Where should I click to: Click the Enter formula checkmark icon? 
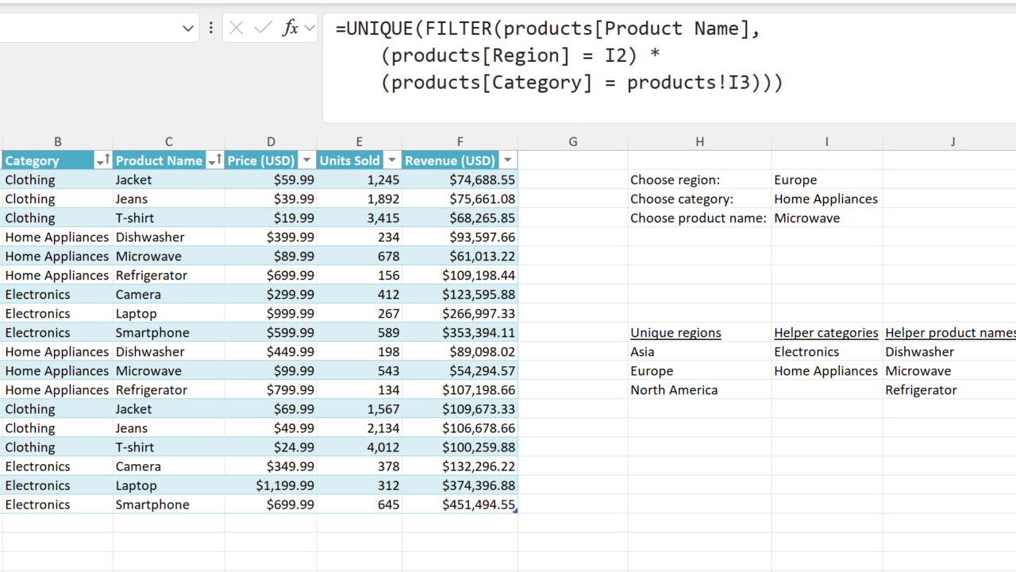(263, 29)
